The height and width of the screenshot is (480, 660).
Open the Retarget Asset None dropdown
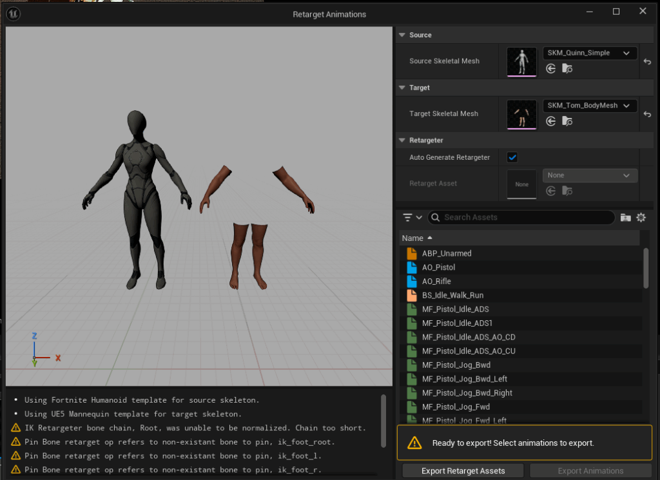click(x=589, y=175)
